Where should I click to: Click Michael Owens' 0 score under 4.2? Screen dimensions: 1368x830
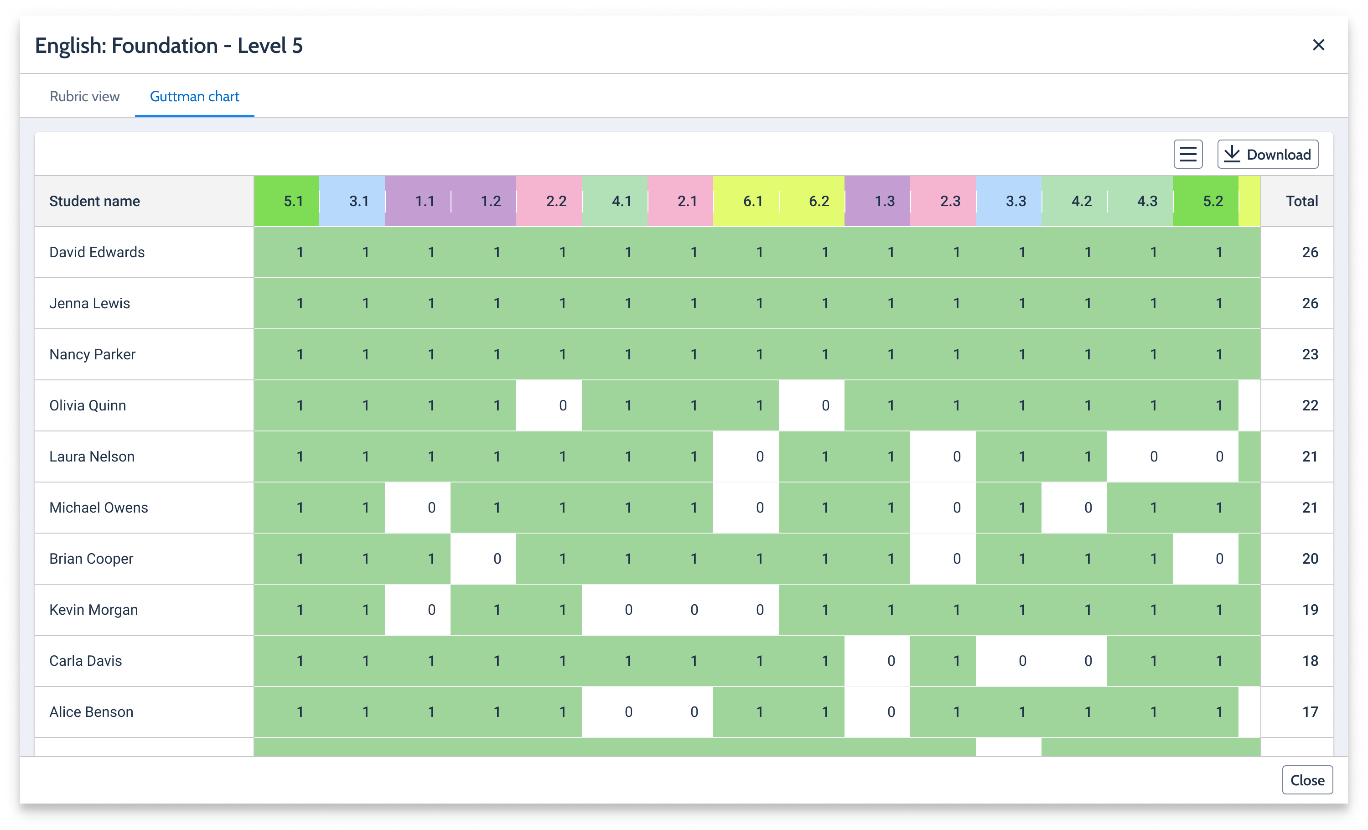coord(1074,508)
